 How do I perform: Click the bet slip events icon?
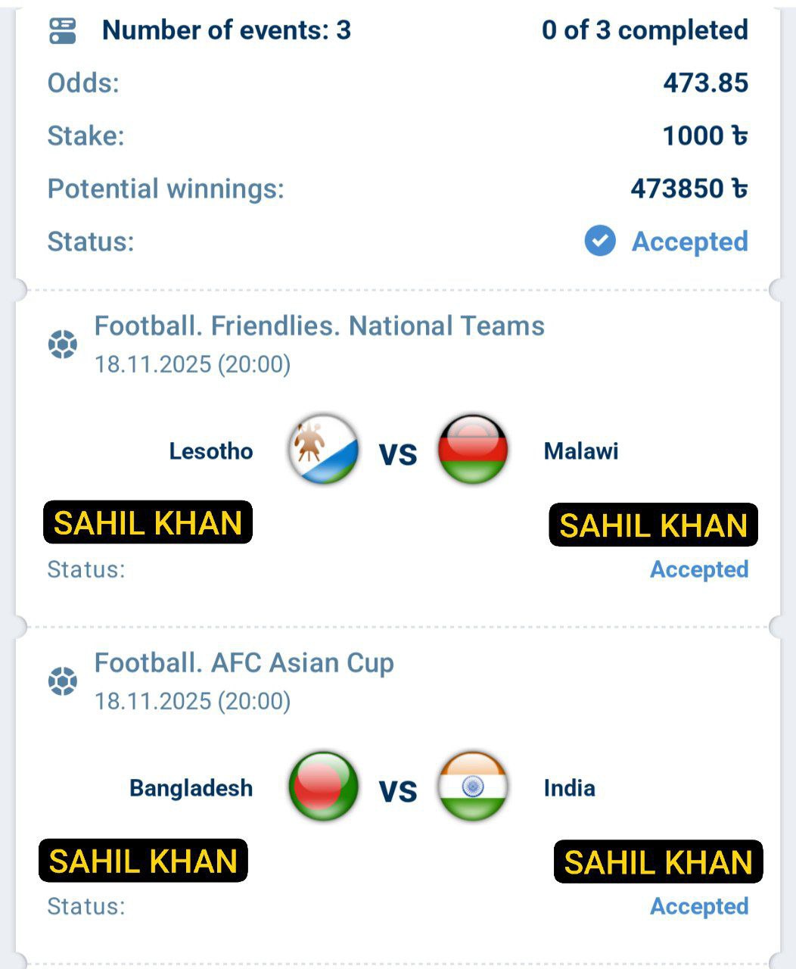63,31
